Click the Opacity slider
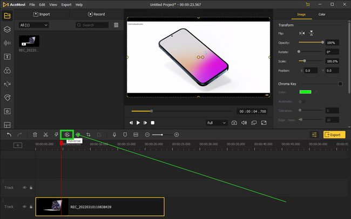Viewport: 351px width, 219px height. (x=312, y=43)
